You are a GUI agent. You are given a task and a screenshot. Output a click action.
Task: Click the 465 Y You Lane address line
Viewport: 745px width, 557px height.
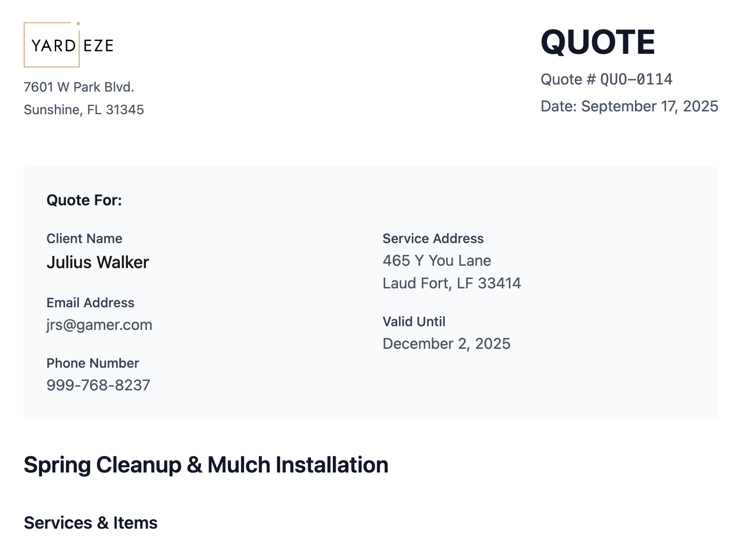(437, 261)
